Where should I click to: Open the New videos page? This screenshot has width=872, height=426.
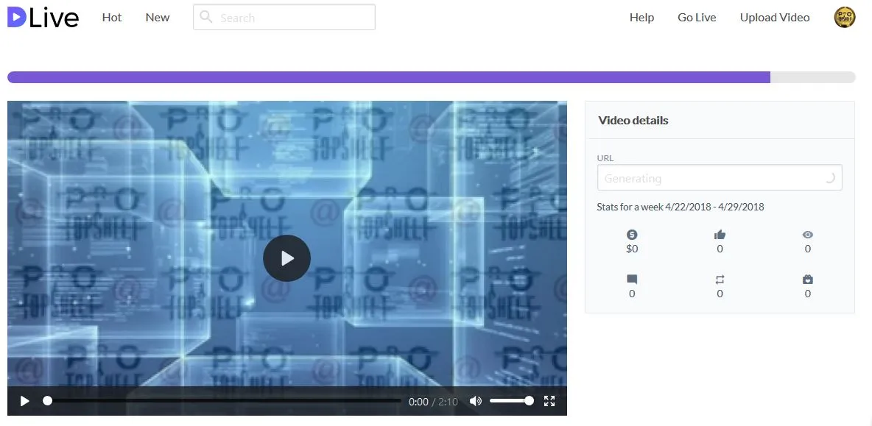(x=158, y=18)
